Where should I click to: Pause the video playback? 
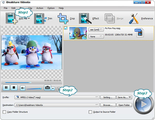(6, 88)
